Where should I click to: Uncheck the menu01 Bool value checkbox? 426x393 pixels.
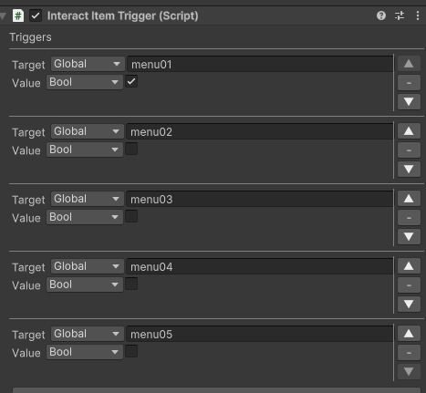[131, 81]
